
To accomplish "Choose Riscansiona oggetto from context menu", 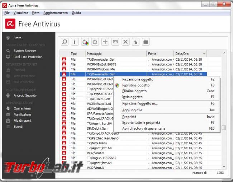I will (x=167, y=79).
